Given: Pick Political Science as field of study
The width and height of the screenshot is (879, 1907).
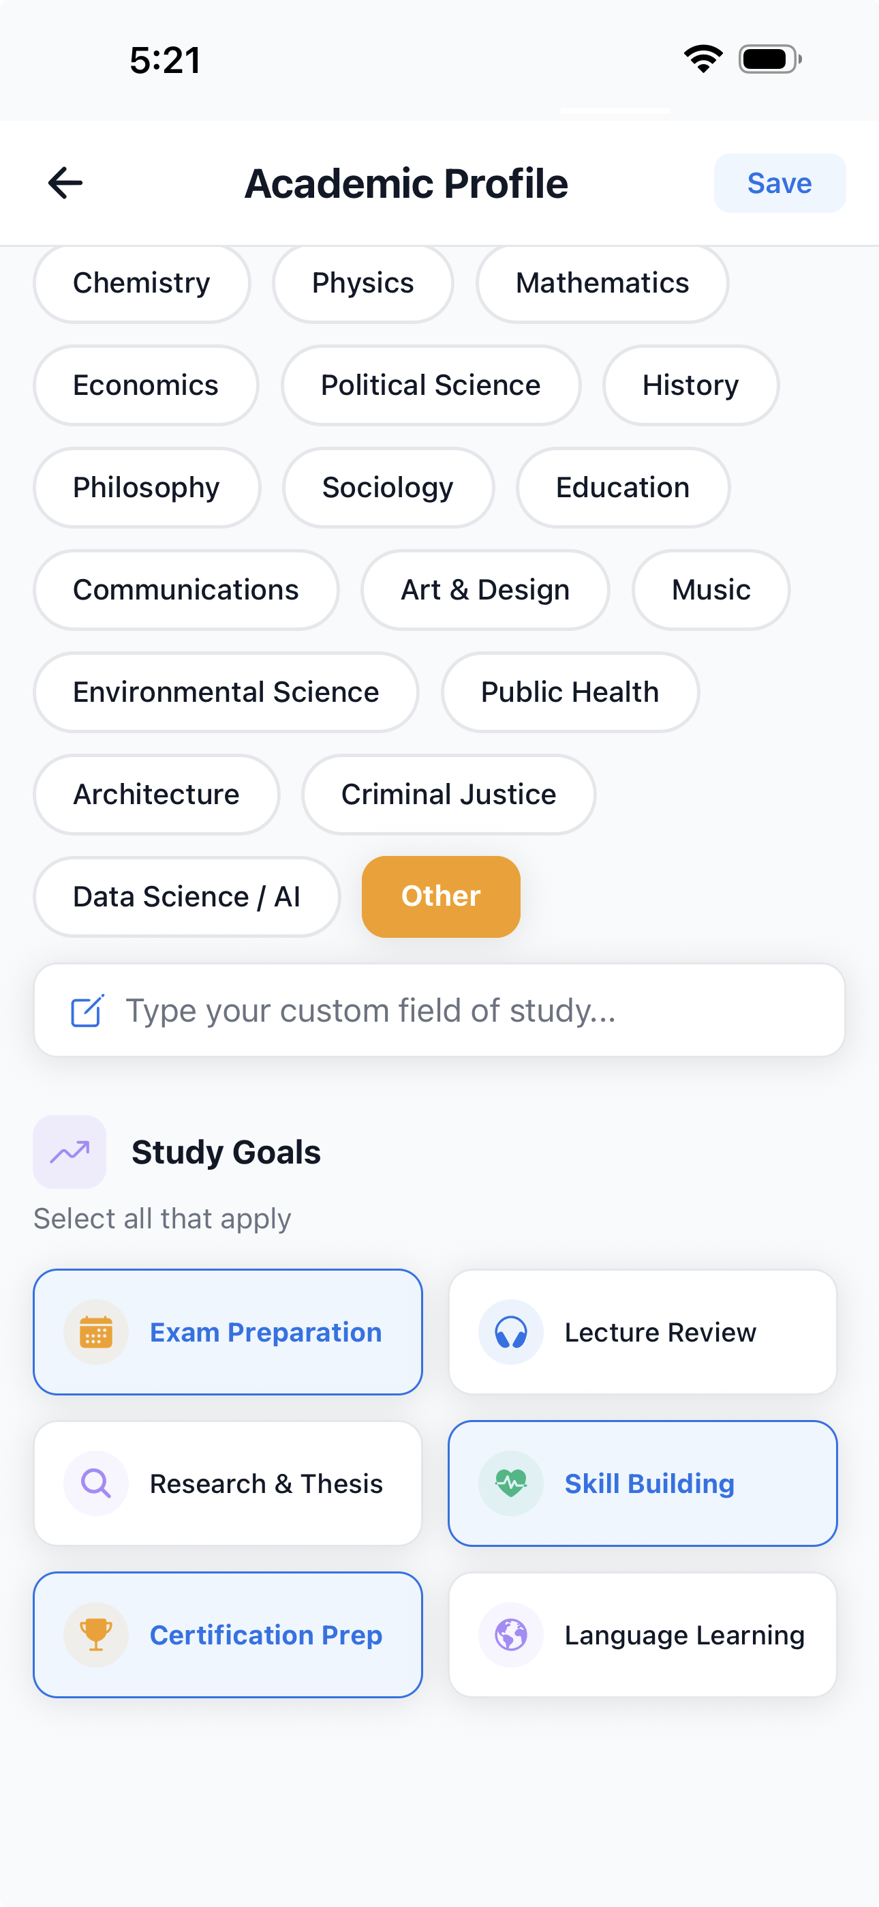Looking at the screenshot, I should pos(431,385).
